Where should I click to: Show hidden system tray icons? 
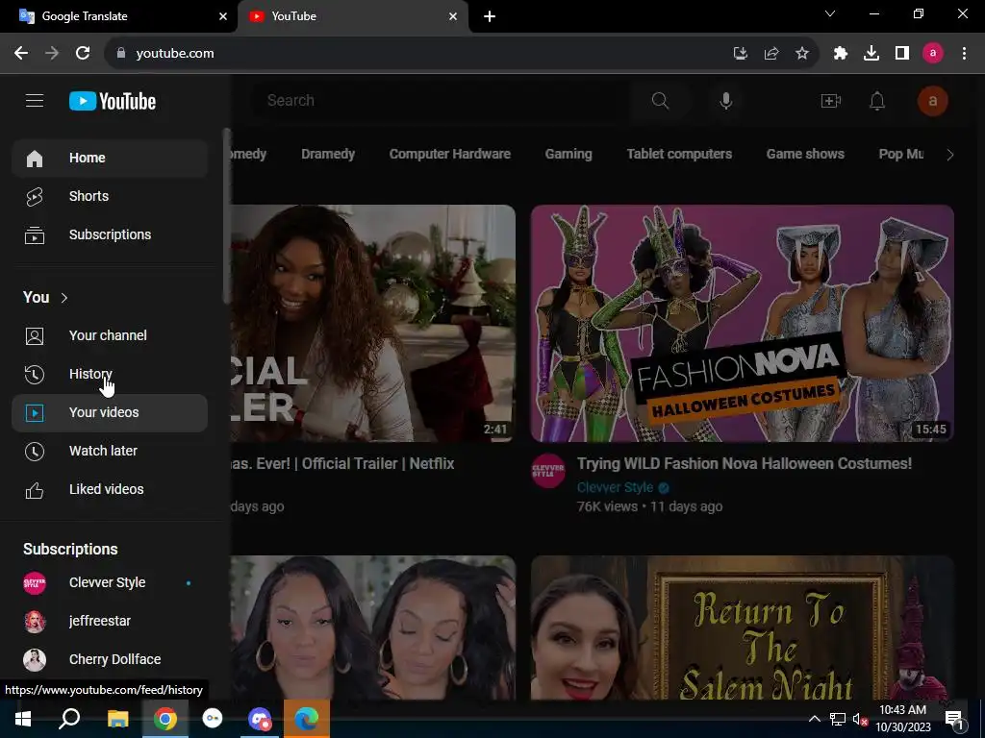click(814, 719)
